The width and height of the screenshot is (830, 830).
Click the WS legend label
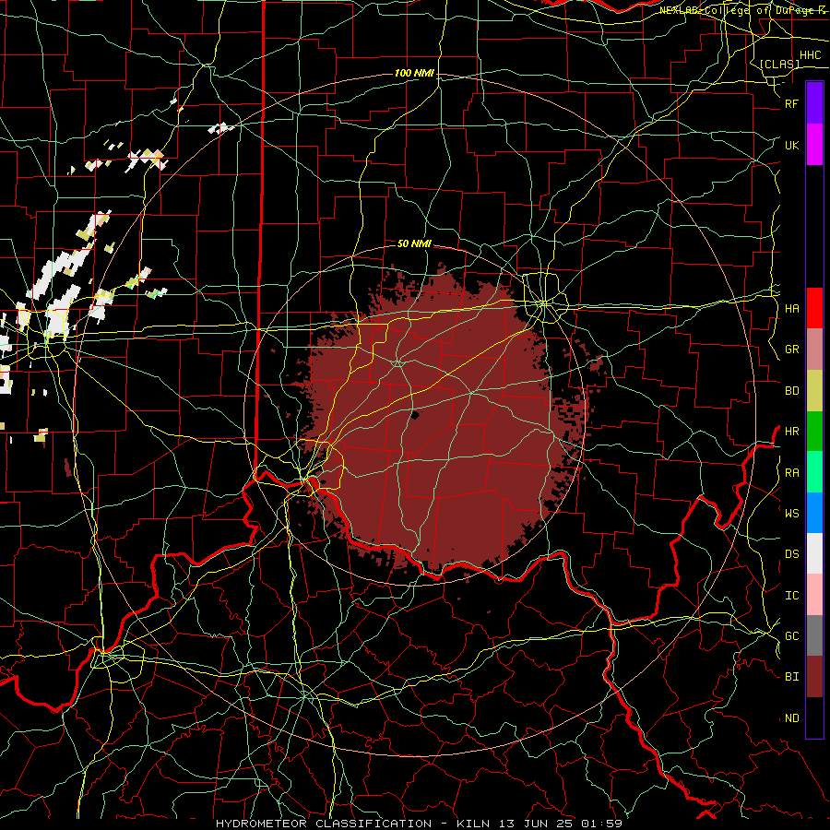[x=791, y=513]
